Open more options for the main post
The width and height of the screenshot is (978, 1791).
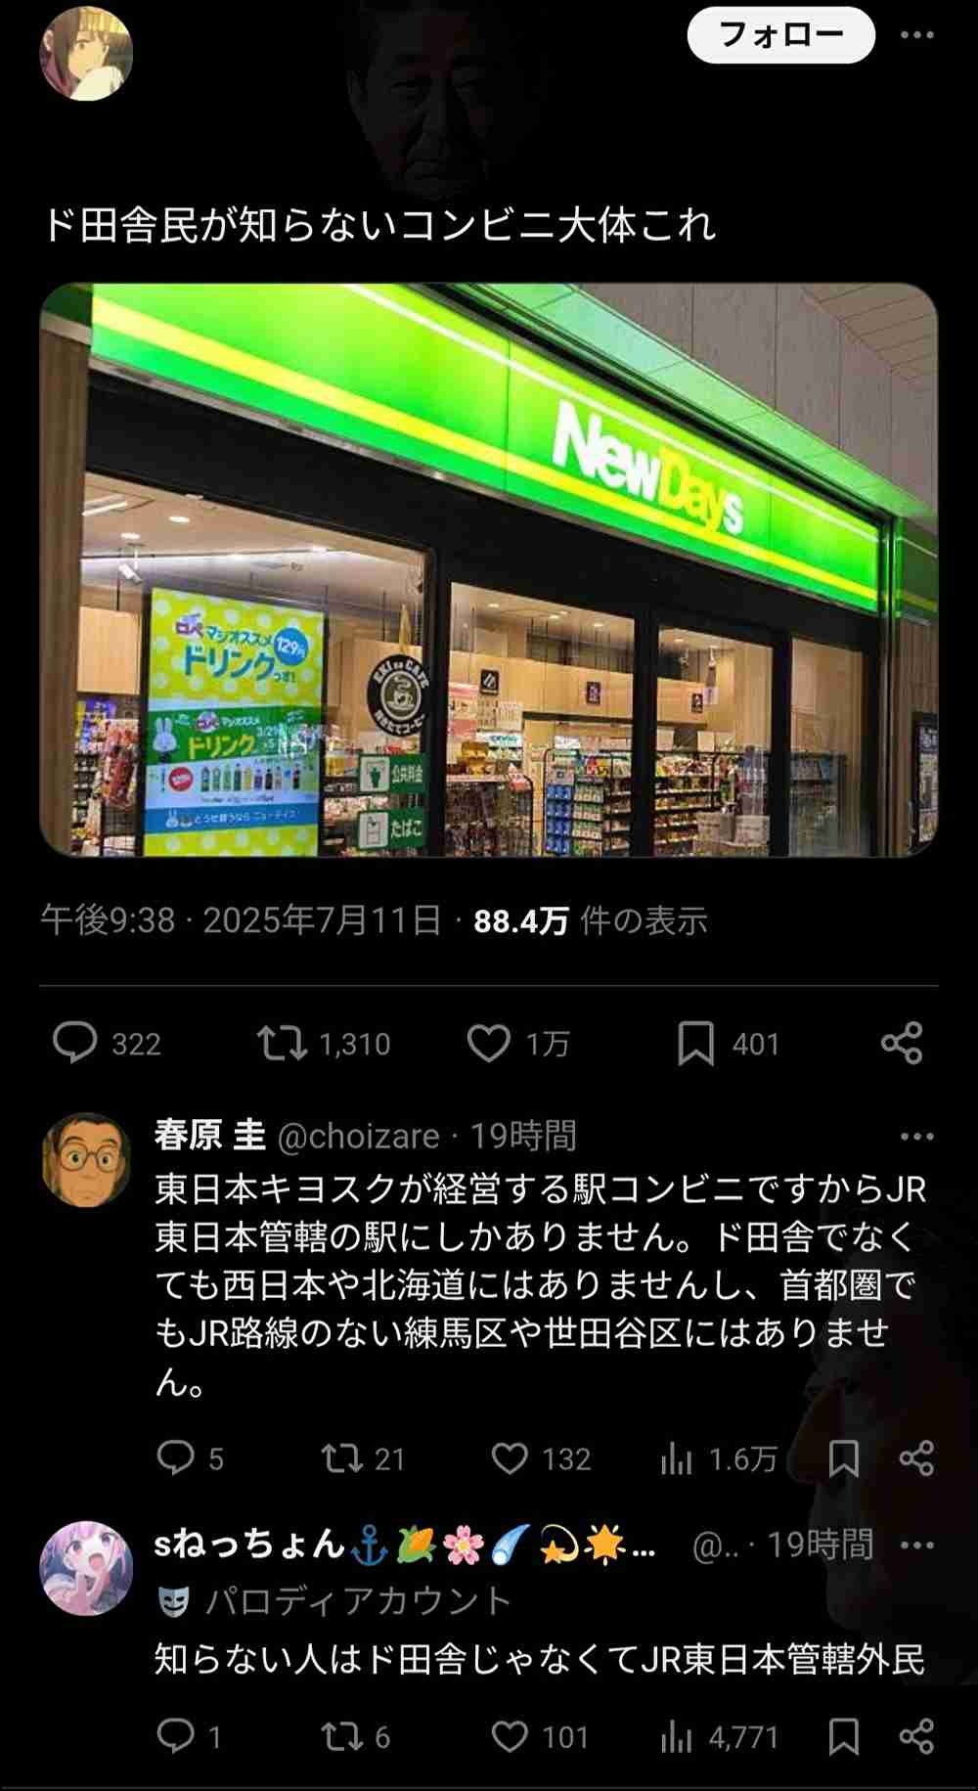(x=916, y=35)
